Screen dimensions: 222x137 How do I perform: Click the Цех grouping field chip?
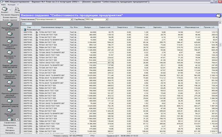27,24
